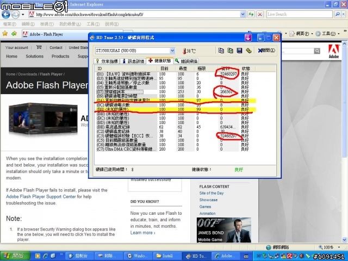Switch to the 錯誤掃描 error scan tab
This screenshot has width=348, height=261.
(x=187, y=61)
